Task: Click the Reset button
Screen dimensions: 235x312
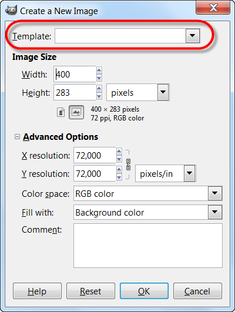Action: point(90,291)
